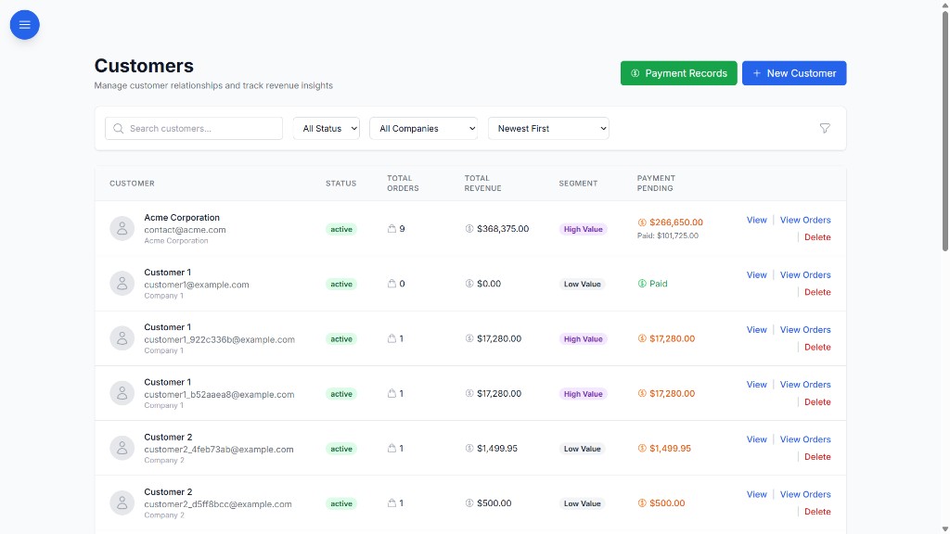Click the Segment column header

coord(578,184)
